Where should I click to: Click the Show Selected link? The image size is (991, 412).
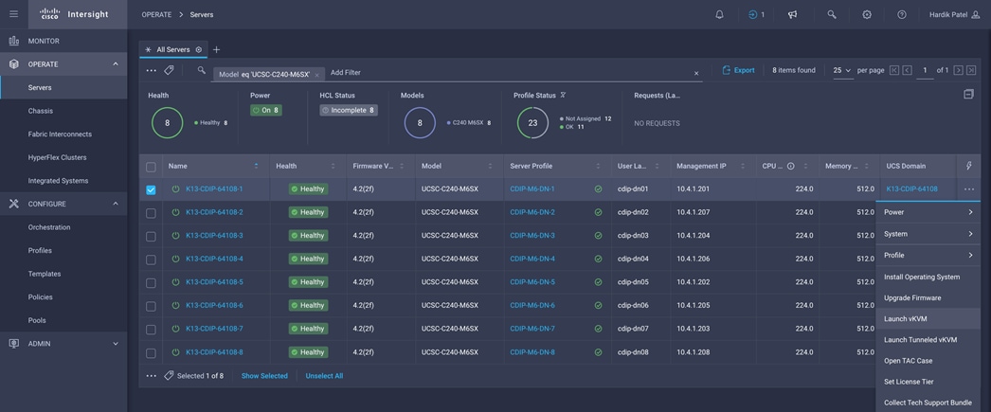coord(264,375)
